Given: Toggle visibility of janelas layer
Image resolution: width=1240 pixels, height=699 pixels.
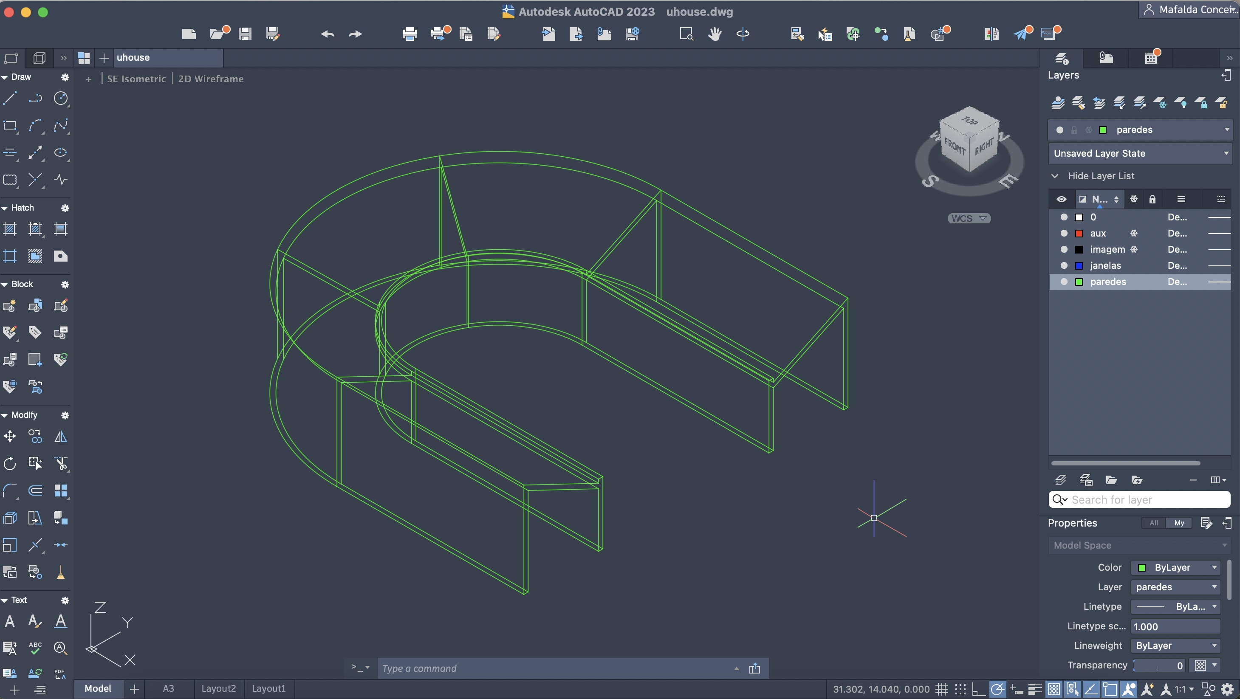Looking at the screenshot, I should [1064, 265].
